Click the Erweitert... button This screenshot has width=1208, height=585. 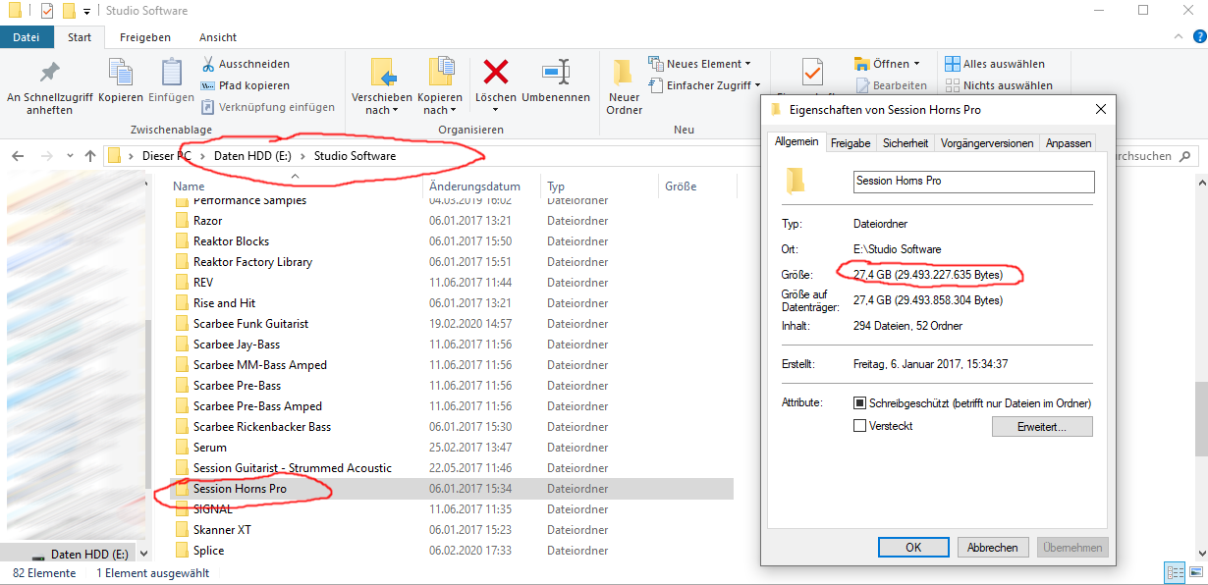click(x=1042, y=427)
